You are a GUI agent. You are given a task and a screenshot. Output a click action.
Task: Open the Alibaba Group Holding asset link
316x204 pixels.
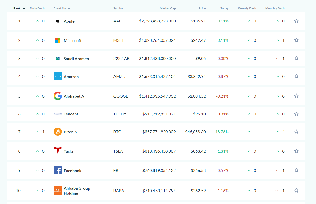point(77,191)
